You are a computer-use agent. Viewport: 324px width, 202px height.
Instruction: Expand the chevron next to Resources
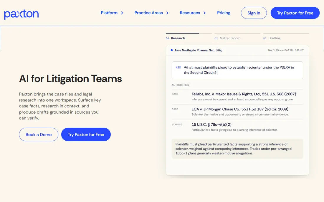pyautogui.click(x=205, y=13)
